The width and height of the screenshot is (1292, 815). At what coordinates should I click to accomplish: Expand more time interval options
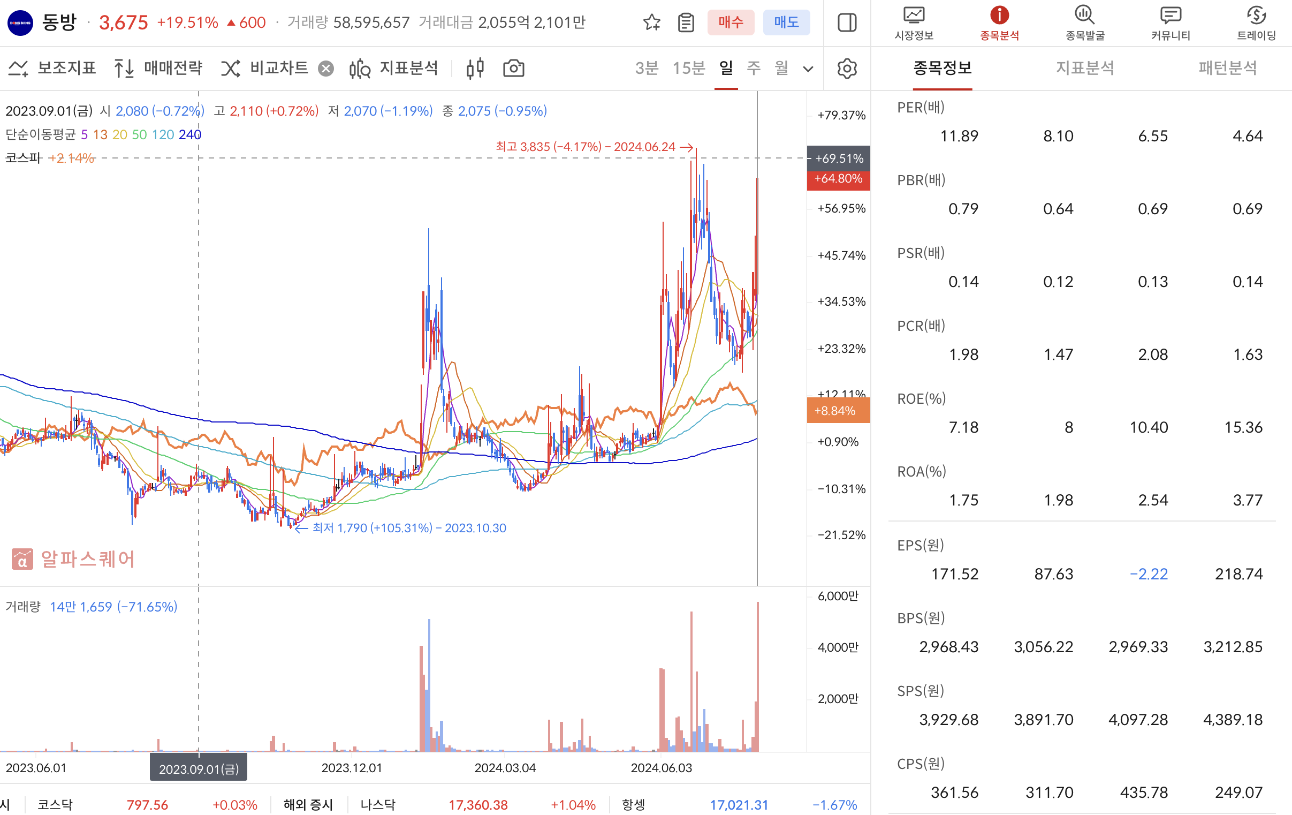[808, 69]
